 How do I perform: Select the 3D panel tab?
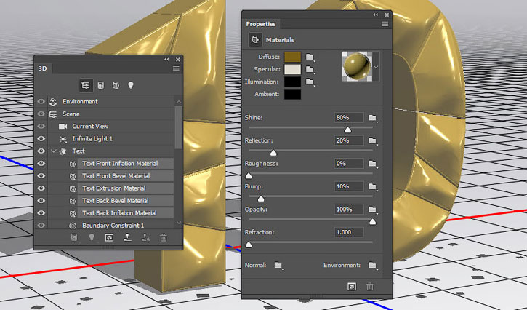tap(43, 68)
